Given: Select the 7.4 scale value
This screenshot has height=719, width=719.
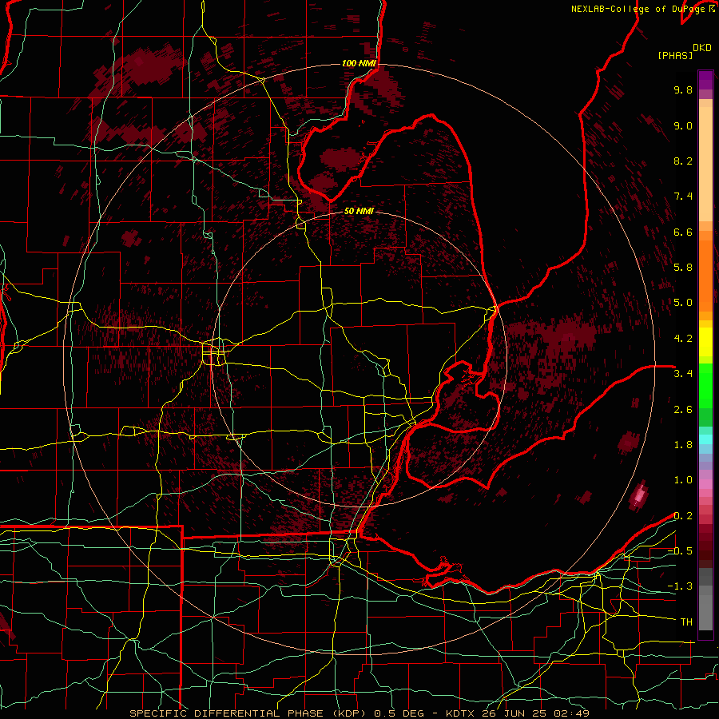Looking at the screenshot, I should (x=683, y=197).
